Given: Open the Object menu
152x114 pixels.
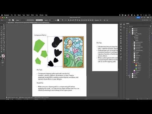Looking at the screenshot, I should 19,15.
